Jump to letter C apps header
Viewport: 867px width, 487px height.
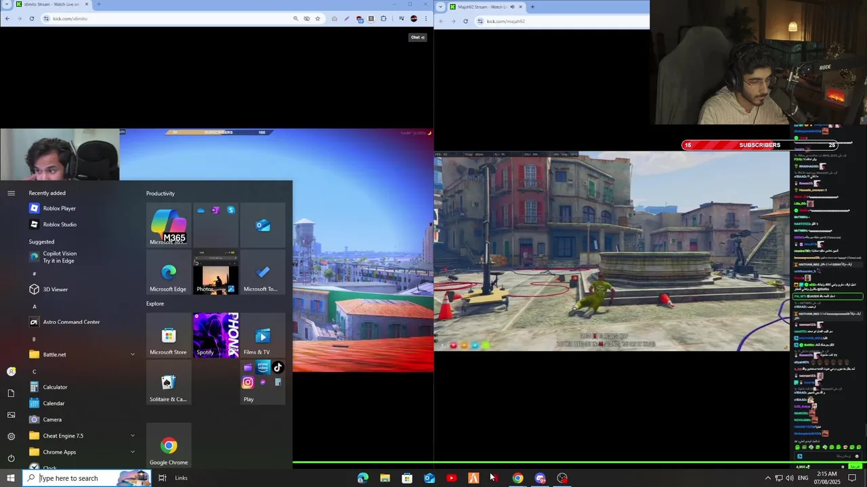35,371
